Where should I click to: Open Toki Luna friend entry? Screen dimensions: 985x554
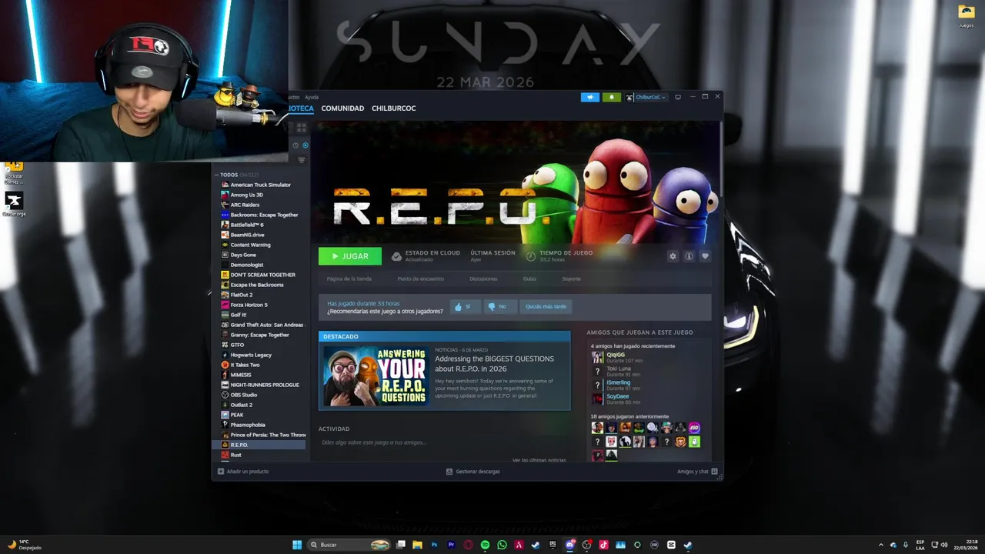pyautogui.click(x=619, y=369)
